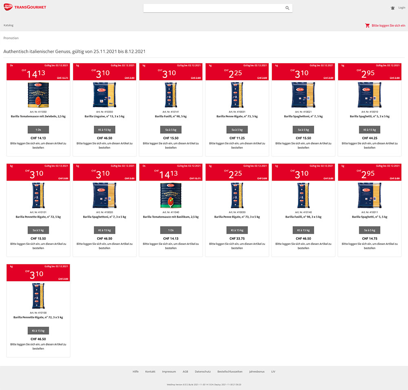Viewport: 408px width, 390px height.
Task: Open Bestellschlusszeiten footer link
Action: coord(230,372)
